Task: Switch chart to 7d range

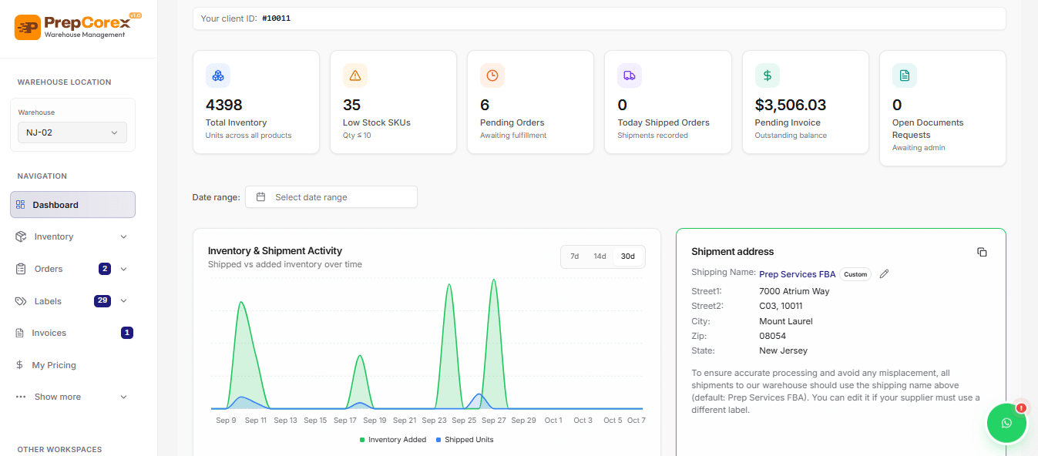Action: point(575,256)
